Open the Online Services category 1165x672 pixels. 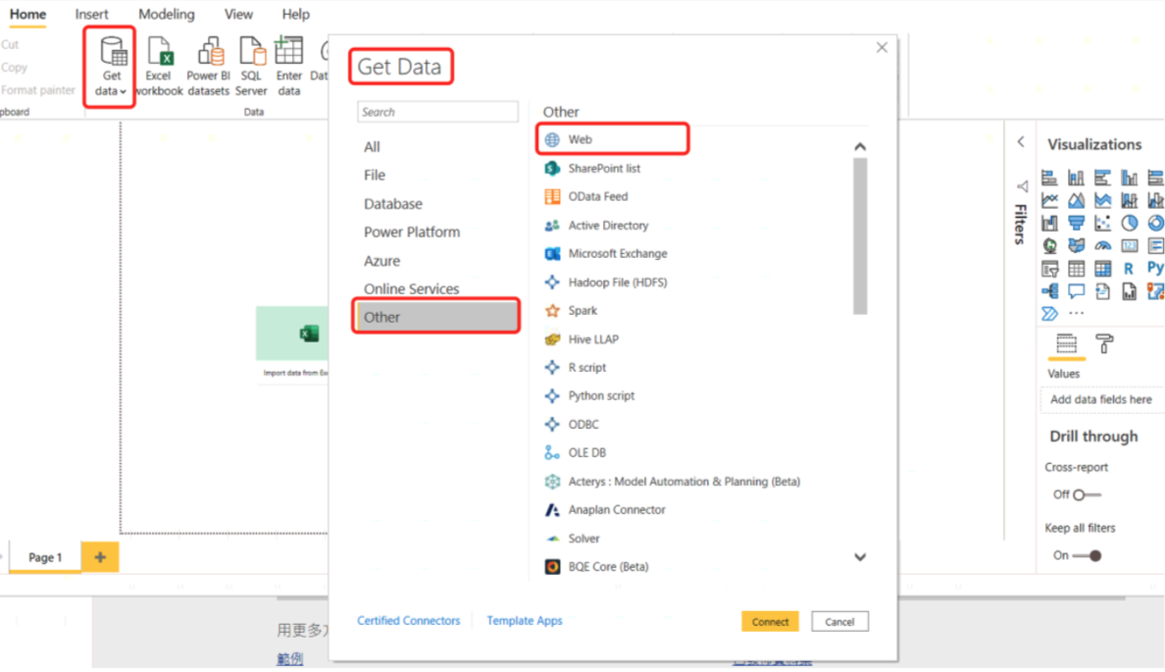411,289
